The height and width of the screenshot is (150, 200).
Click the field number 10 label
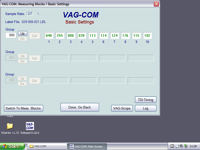coord(147,42)
